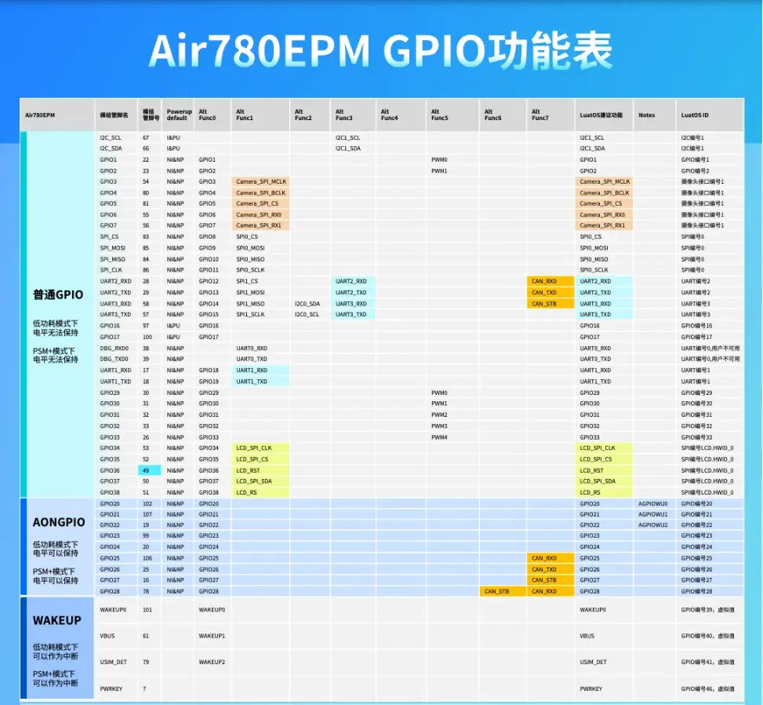Select the "DBG_RXD0" pin name cell
763x705 pixels.
coord(114,349)
